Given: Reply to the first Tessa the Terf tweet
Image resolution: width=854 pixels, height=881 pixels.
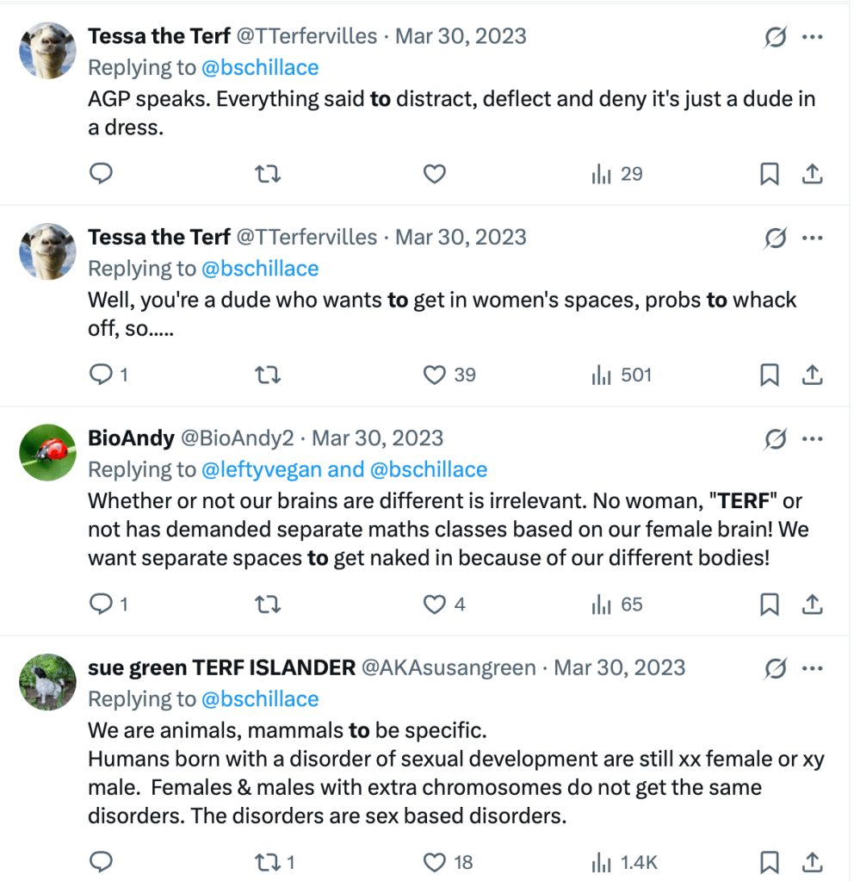Looking at the screenshot, I should click(x=102, y=174).
